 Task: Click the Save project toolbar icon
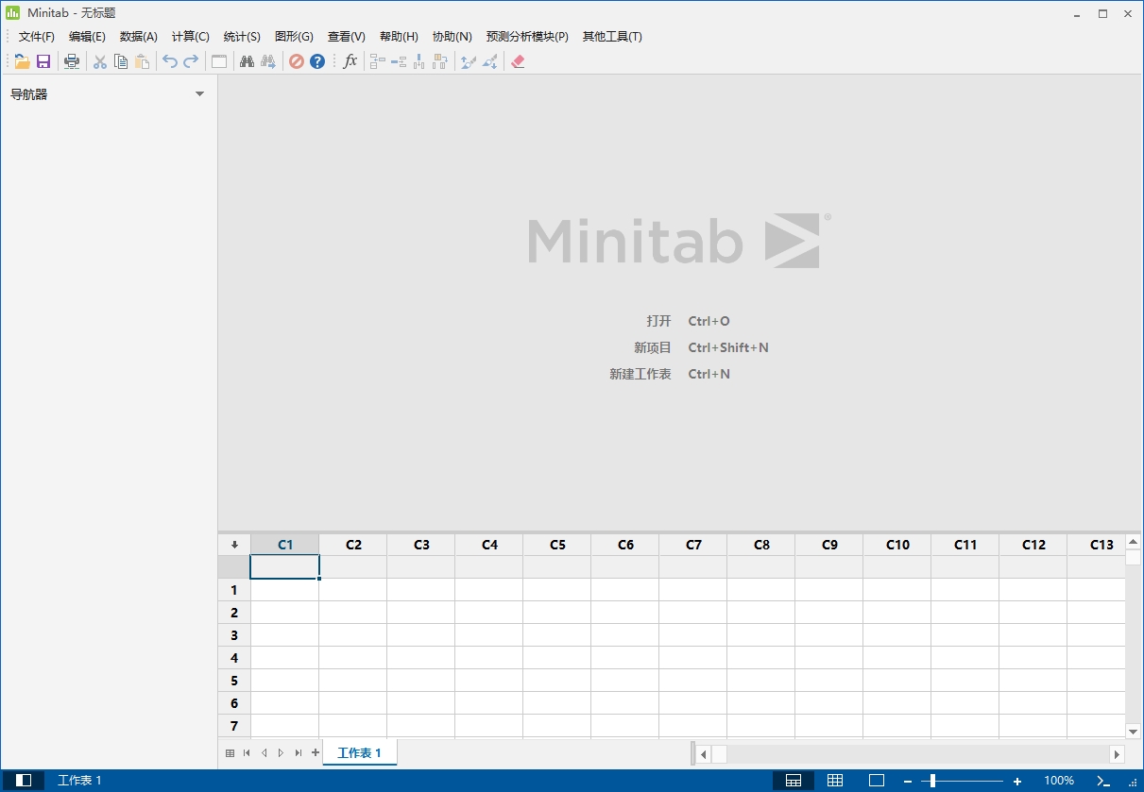(x=43, y=60)
